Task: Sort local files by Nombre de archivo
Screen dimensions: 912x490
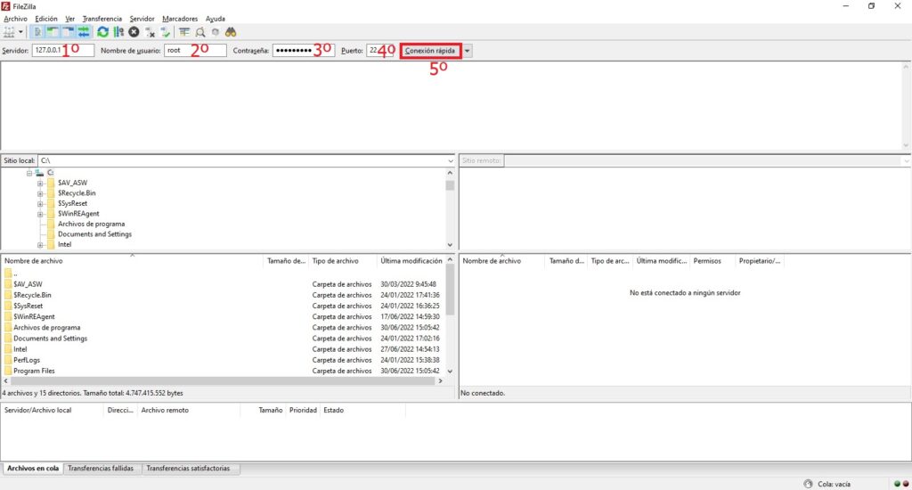Action: [x=132, y=261]
